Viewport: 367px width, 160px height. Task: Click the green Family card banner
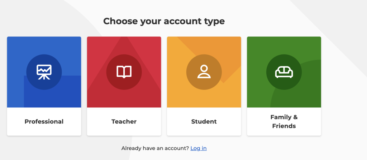[284, 72]
